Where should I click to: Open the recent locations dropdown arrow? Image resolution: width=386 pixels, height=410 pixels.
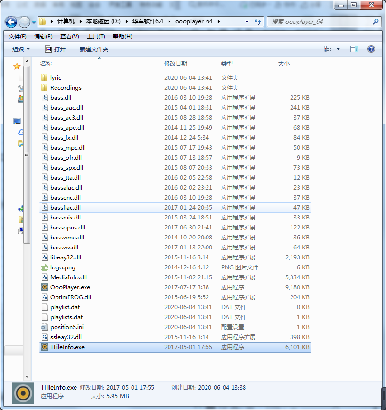[34, 22]
